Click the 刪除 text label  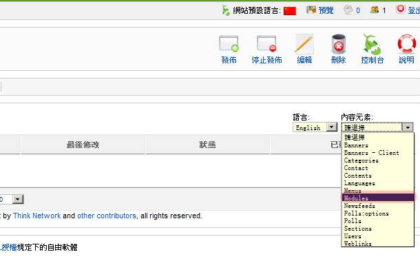coord(338,60)
